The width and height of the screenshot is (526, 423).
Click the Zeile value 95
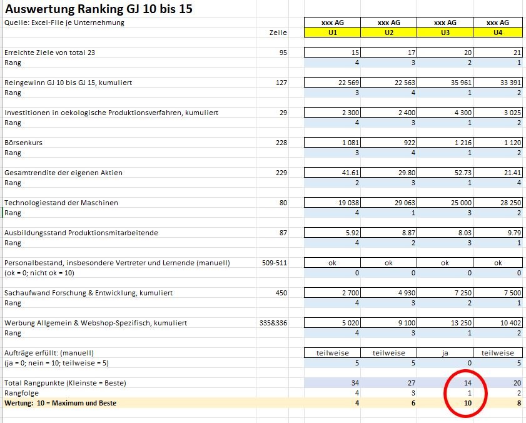[x=283, y=53]
